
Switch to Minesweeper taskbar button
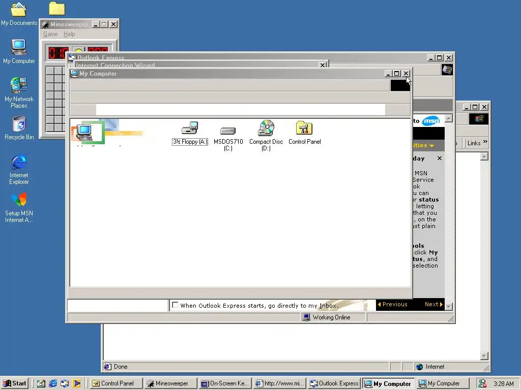pyautogui.click(x=171, y=383)
